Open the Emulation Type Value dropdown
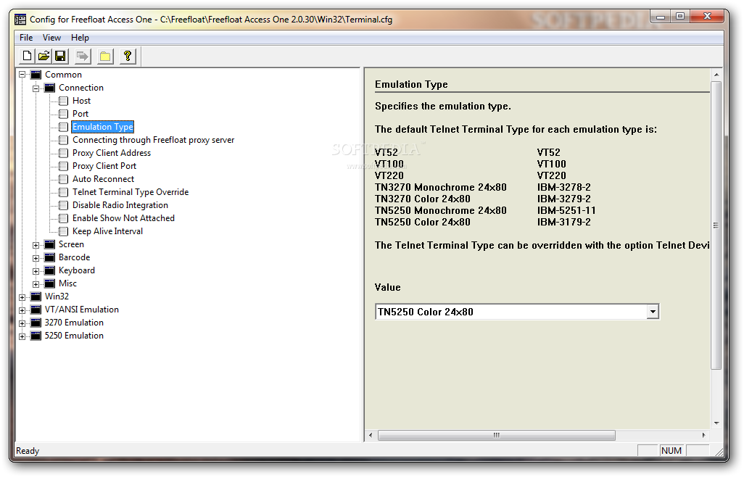Screen dimensions: 744x477 coord(653,312)
